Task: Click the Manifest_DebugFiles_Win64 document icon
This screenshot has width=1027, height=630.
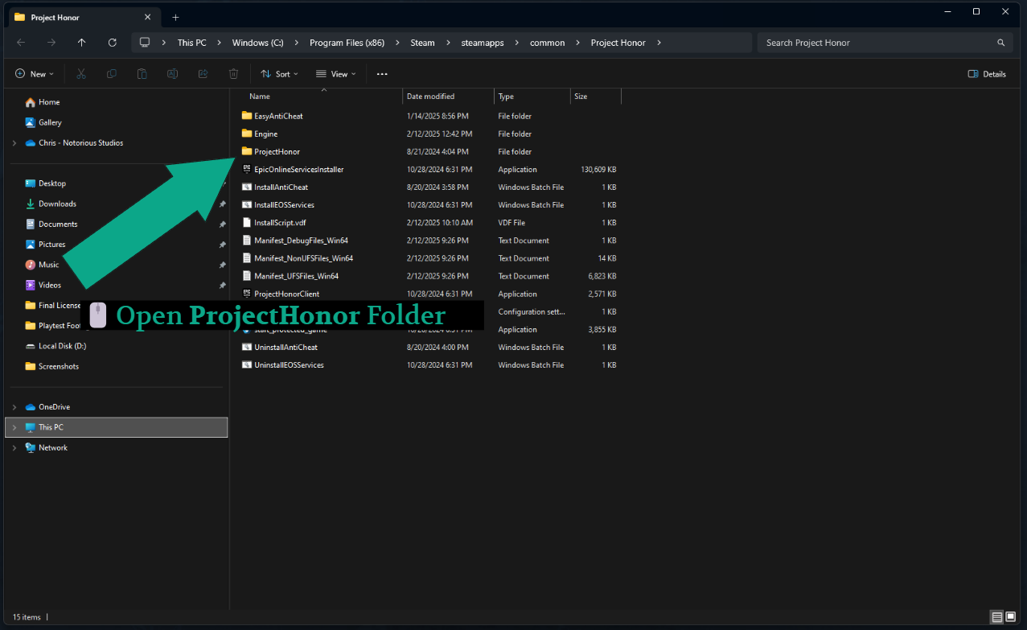Action: point(247,241)
